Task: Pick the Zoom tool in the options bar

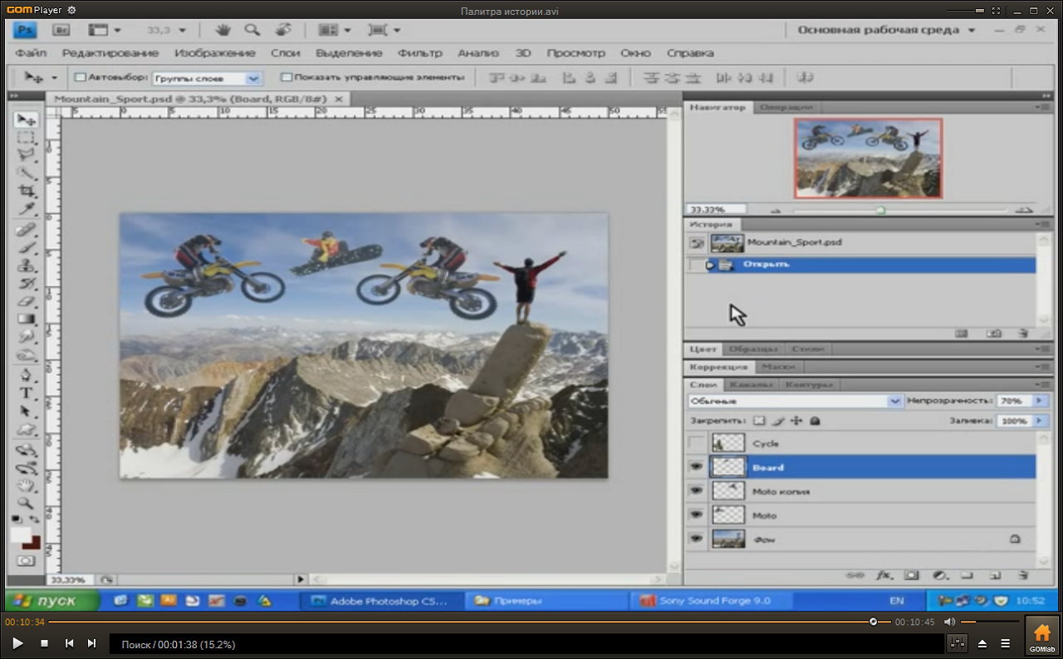Action: (252, 30)
